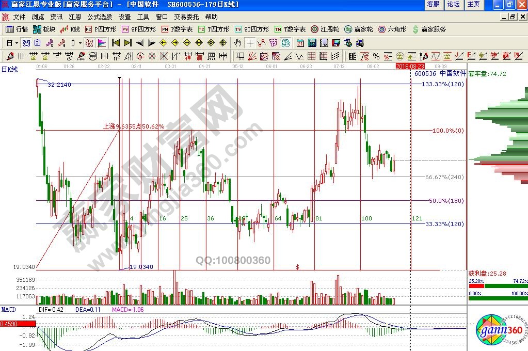Open the 江恩 menu
Image resolution: width=528 pixels, height=351 pixels.
pos(75,17)
